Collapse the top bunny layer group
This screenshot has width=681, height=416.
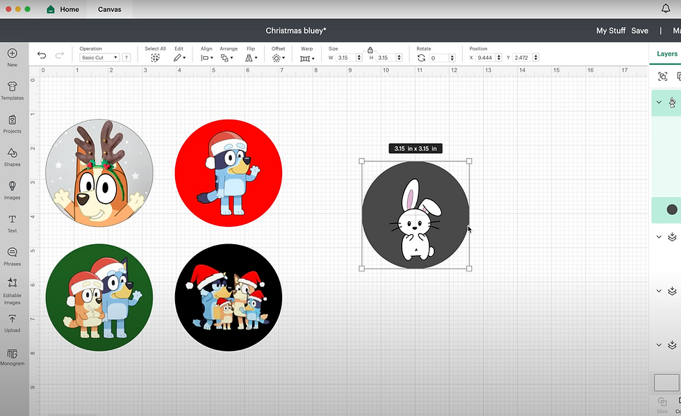click(659, 102)
